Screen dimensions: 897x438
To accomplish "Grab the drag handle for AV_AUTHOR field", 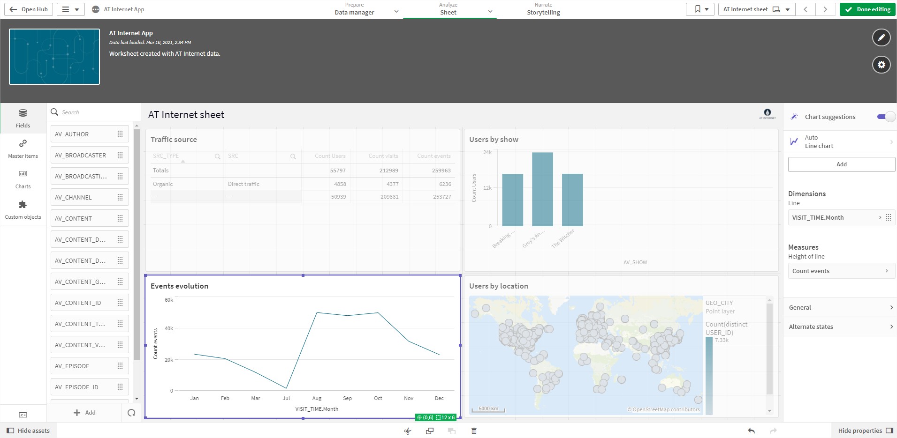I will point(120,134).
